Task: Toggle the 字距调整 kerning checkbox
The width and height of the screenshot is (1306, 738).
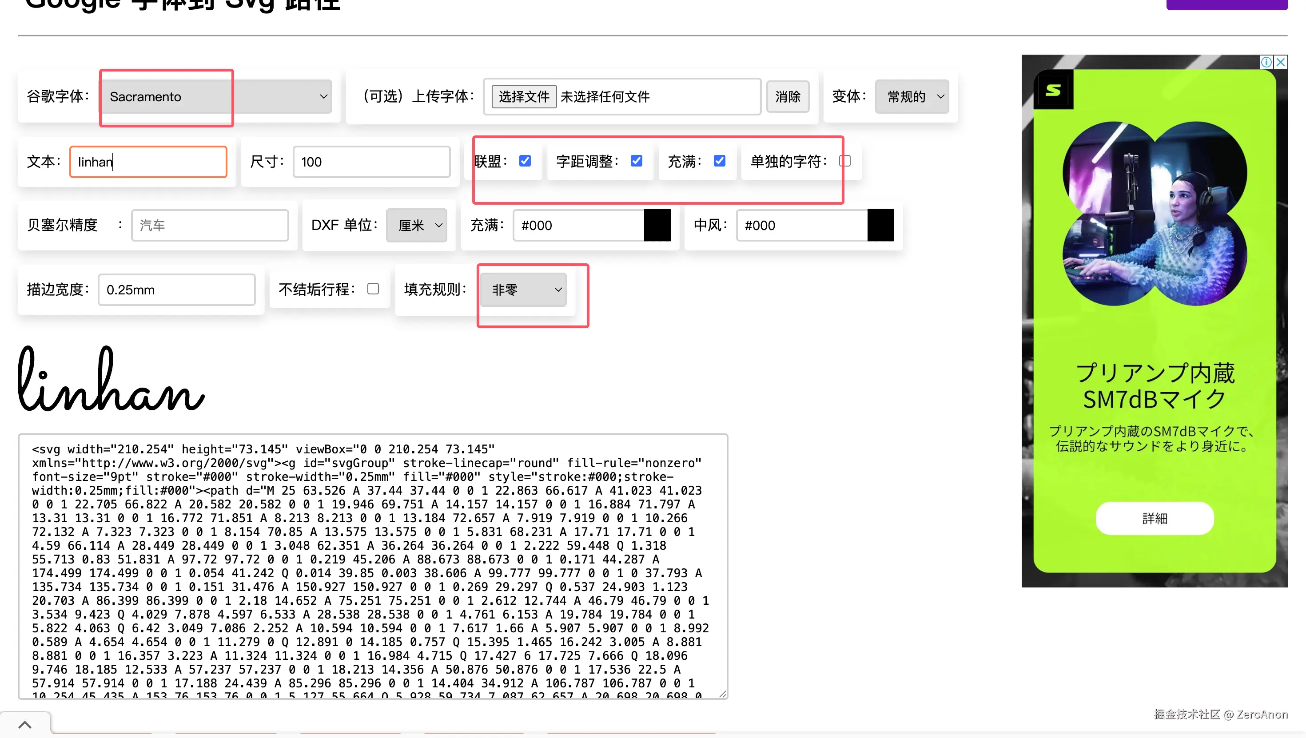Action: 636,161
